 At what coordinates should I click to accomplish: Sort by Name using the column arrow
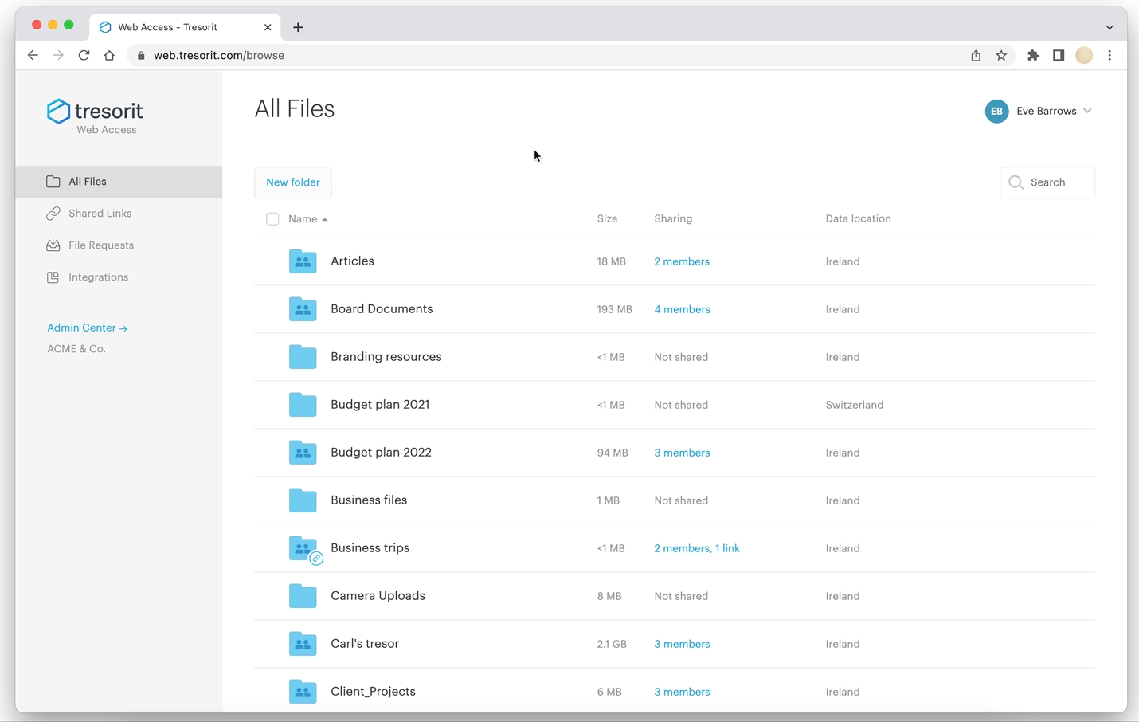[325, 219]
